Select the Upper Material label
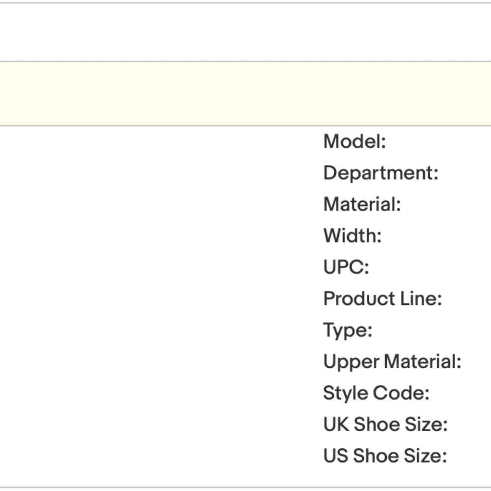The image size is (491, 491). 392,362
